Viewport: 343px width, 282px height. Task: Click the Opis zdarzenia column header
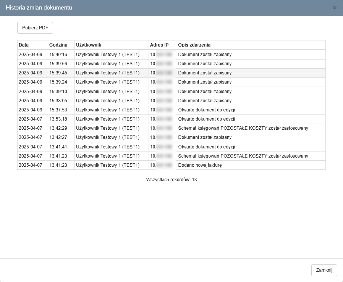[x=194, y=45]
